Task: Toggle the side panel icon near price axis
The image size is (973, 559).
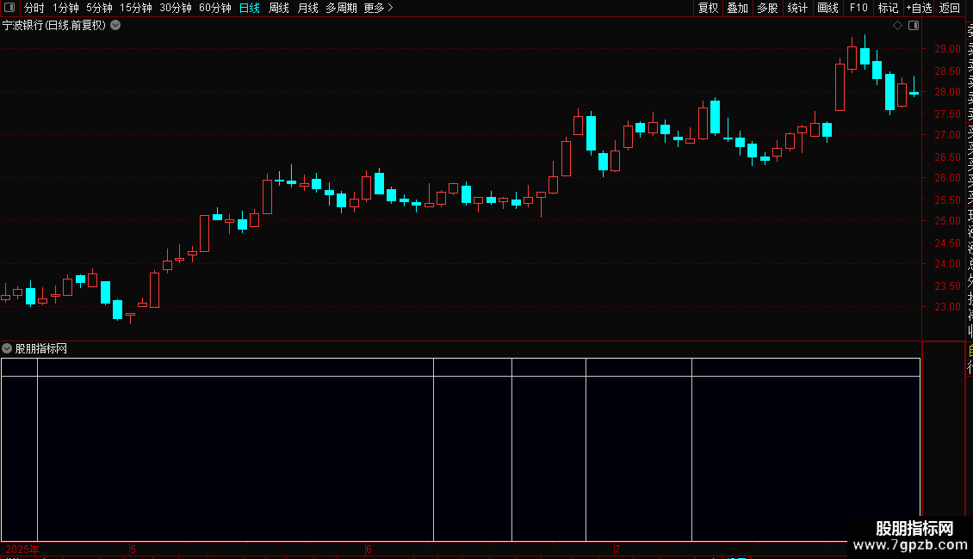Action: [914, 26]
